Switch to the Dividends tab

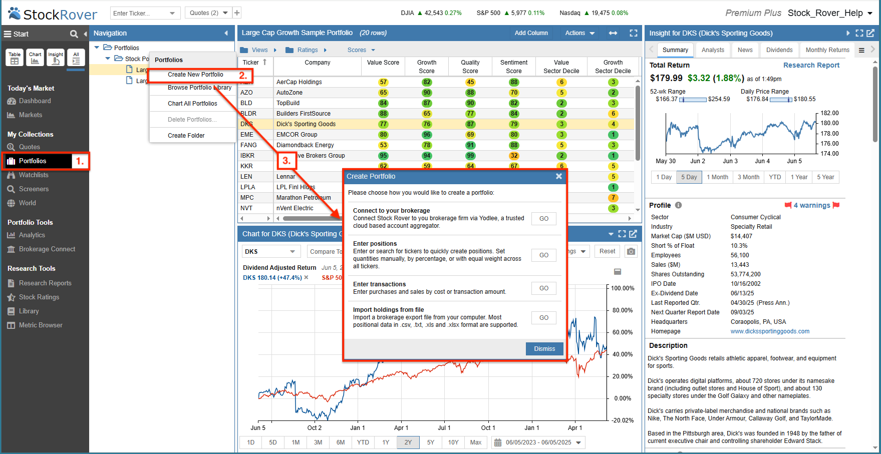coord(779,50)
